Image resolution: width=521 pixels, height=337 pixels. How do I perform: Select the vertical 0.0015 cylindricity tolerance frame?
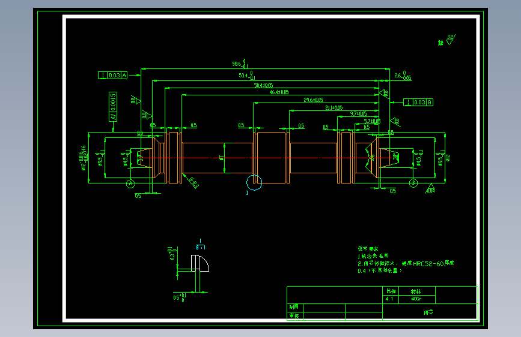pyautogui.click(x=113, y=107)
